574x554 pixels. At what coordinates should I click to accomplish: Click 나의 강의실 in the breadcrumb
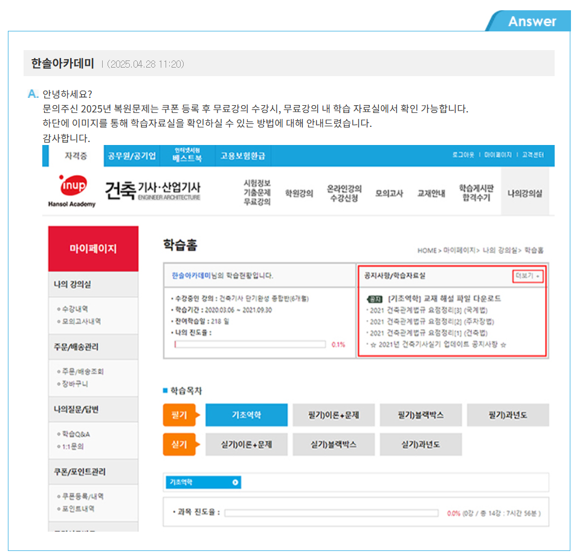pos(500,250)
